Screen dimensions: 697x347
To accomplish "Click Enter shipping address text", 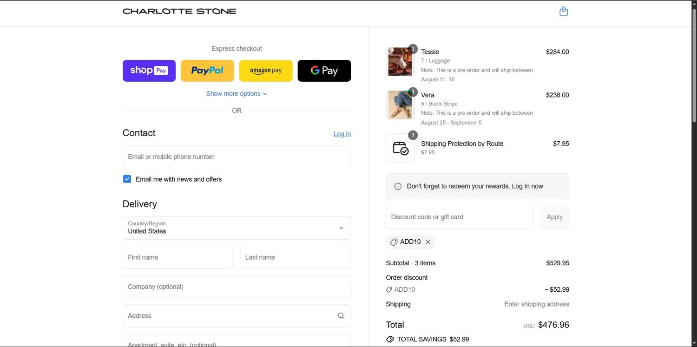I will coord(537,304).
